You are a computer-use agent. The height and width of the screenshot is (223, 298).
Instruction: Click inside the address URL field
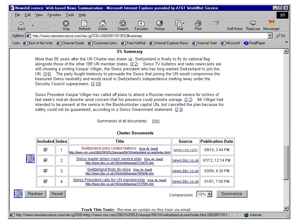coord(149,36)
